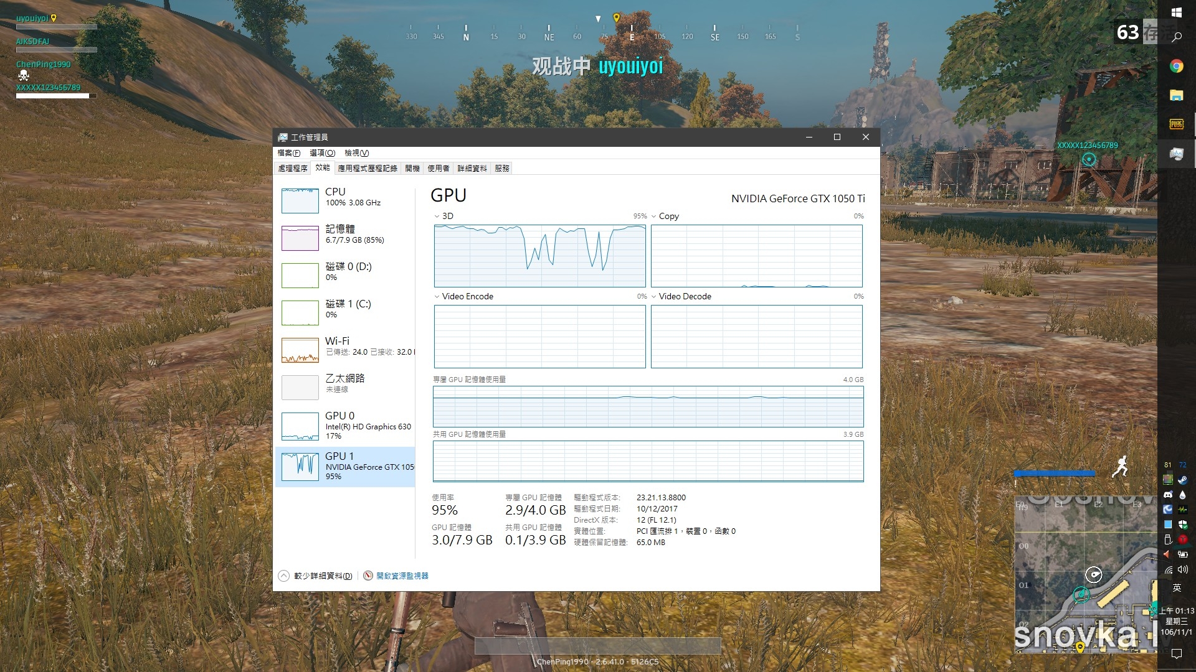Open the Steam tray icon

point(1182,480)
